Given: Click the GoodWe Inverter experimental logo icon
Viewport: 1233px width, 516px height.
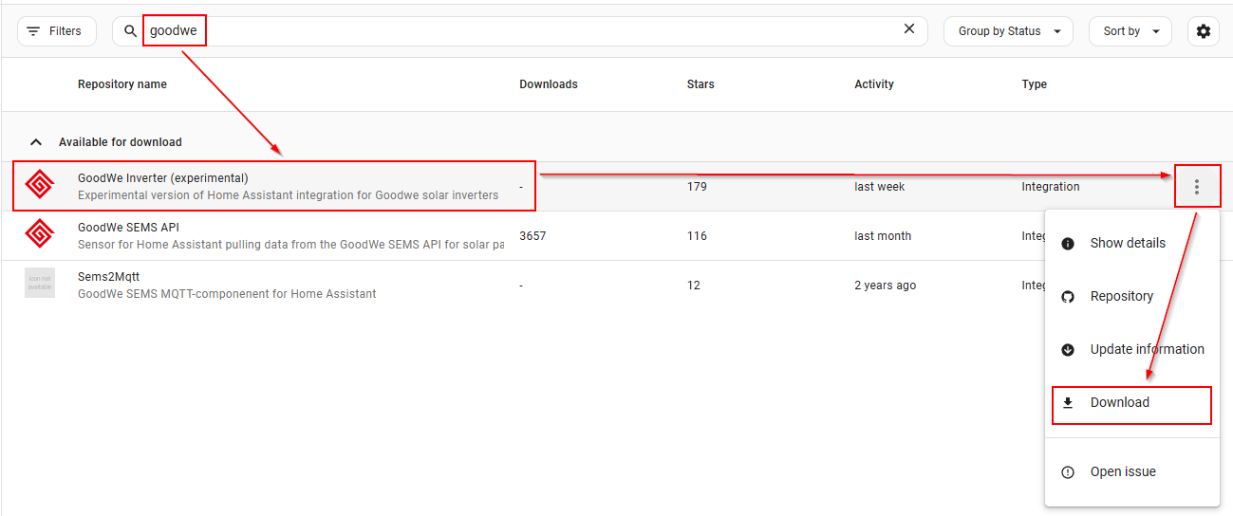Looking at the screenshot, I should coord(40,186).
